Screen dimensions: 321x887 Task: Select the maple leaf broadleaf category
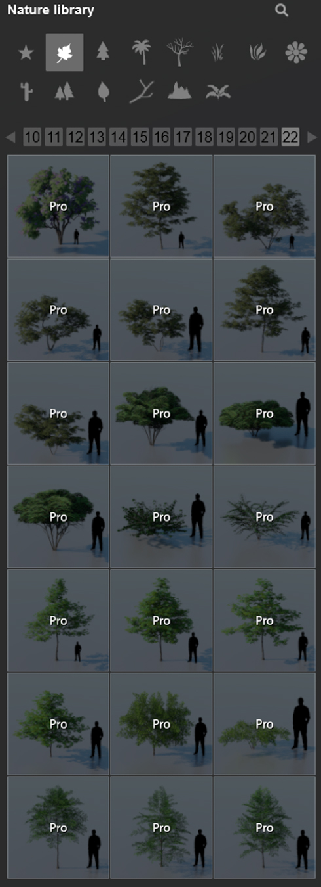tap(64, 52)
